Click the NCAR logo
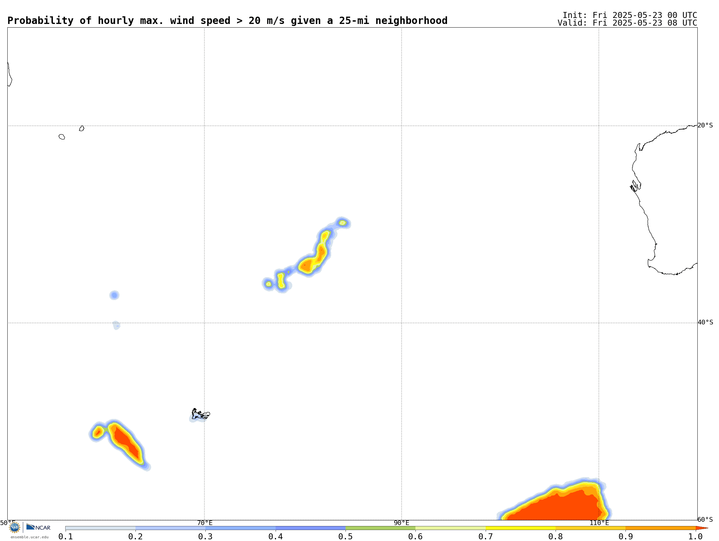This screenshot has width=719, height=541. coord(38,527)
